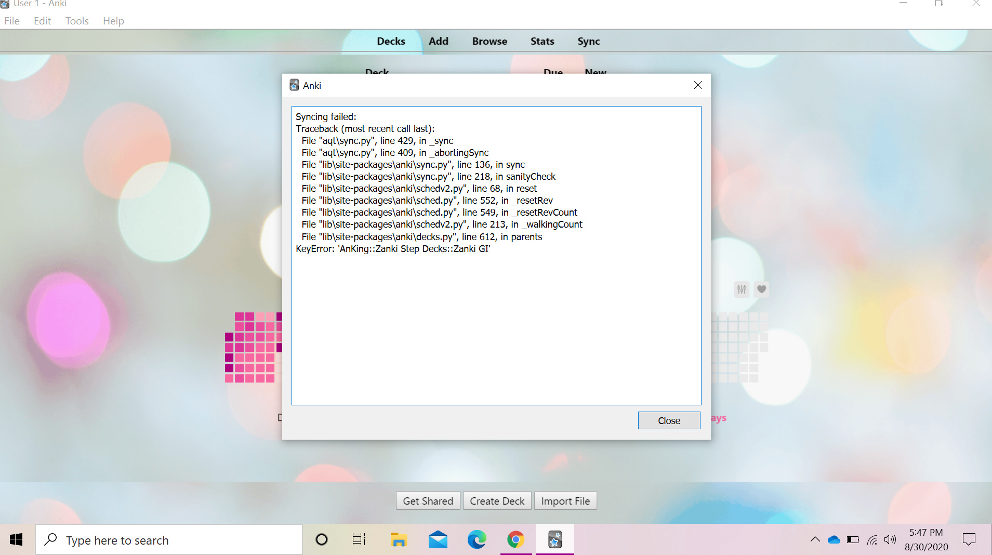Image resolution: width=992 pixels, height=555 pixels.
Task: Select the Anki icon in the taskbar
Action: [555, 540]
